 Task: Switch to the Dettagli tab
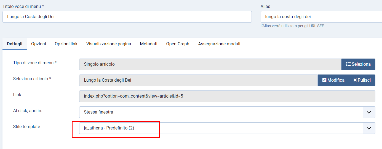click(x=15, y=44)
